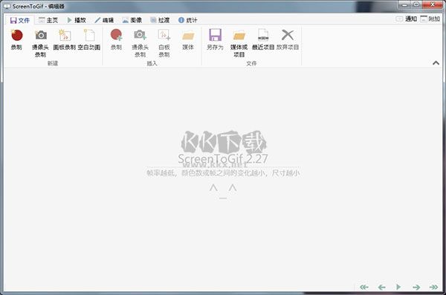Open recent projects (最近项目)

point(263,39)
